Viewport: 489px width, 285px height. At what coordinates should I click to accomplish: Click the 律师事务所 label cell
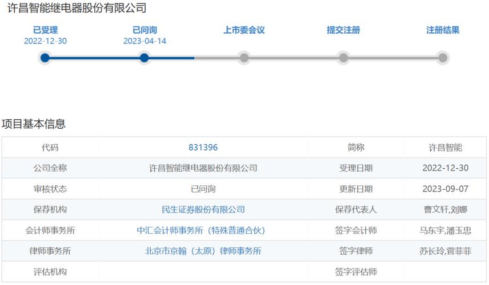(50, 251)
